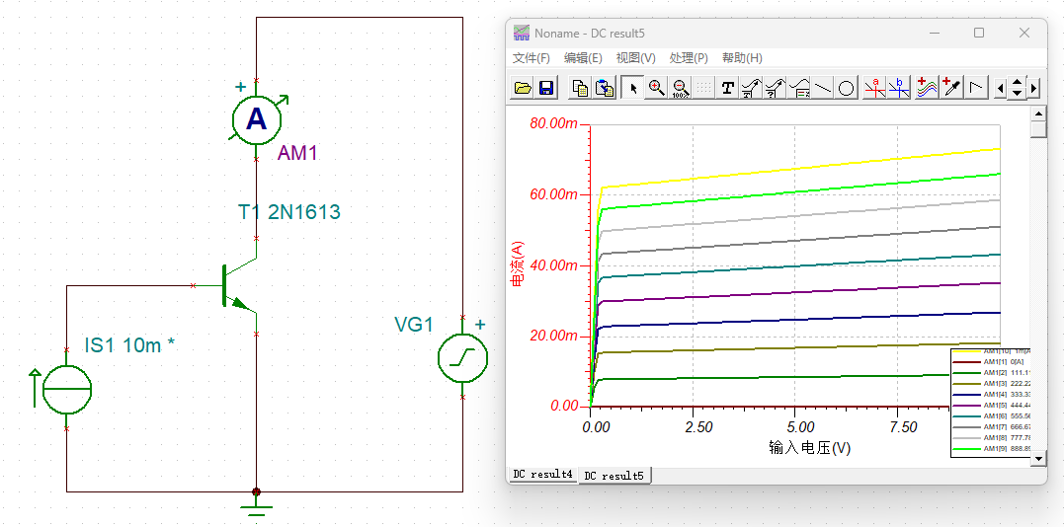This screenshot has width=1064, height=527.
Task: Click the Open file folder icon
Action: click(523, 88)
